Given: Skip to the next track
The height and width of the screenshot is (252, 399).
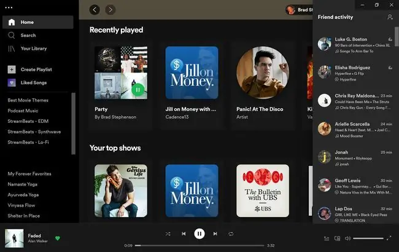Looking at the screenshot, I should click(x=215, y=234).
